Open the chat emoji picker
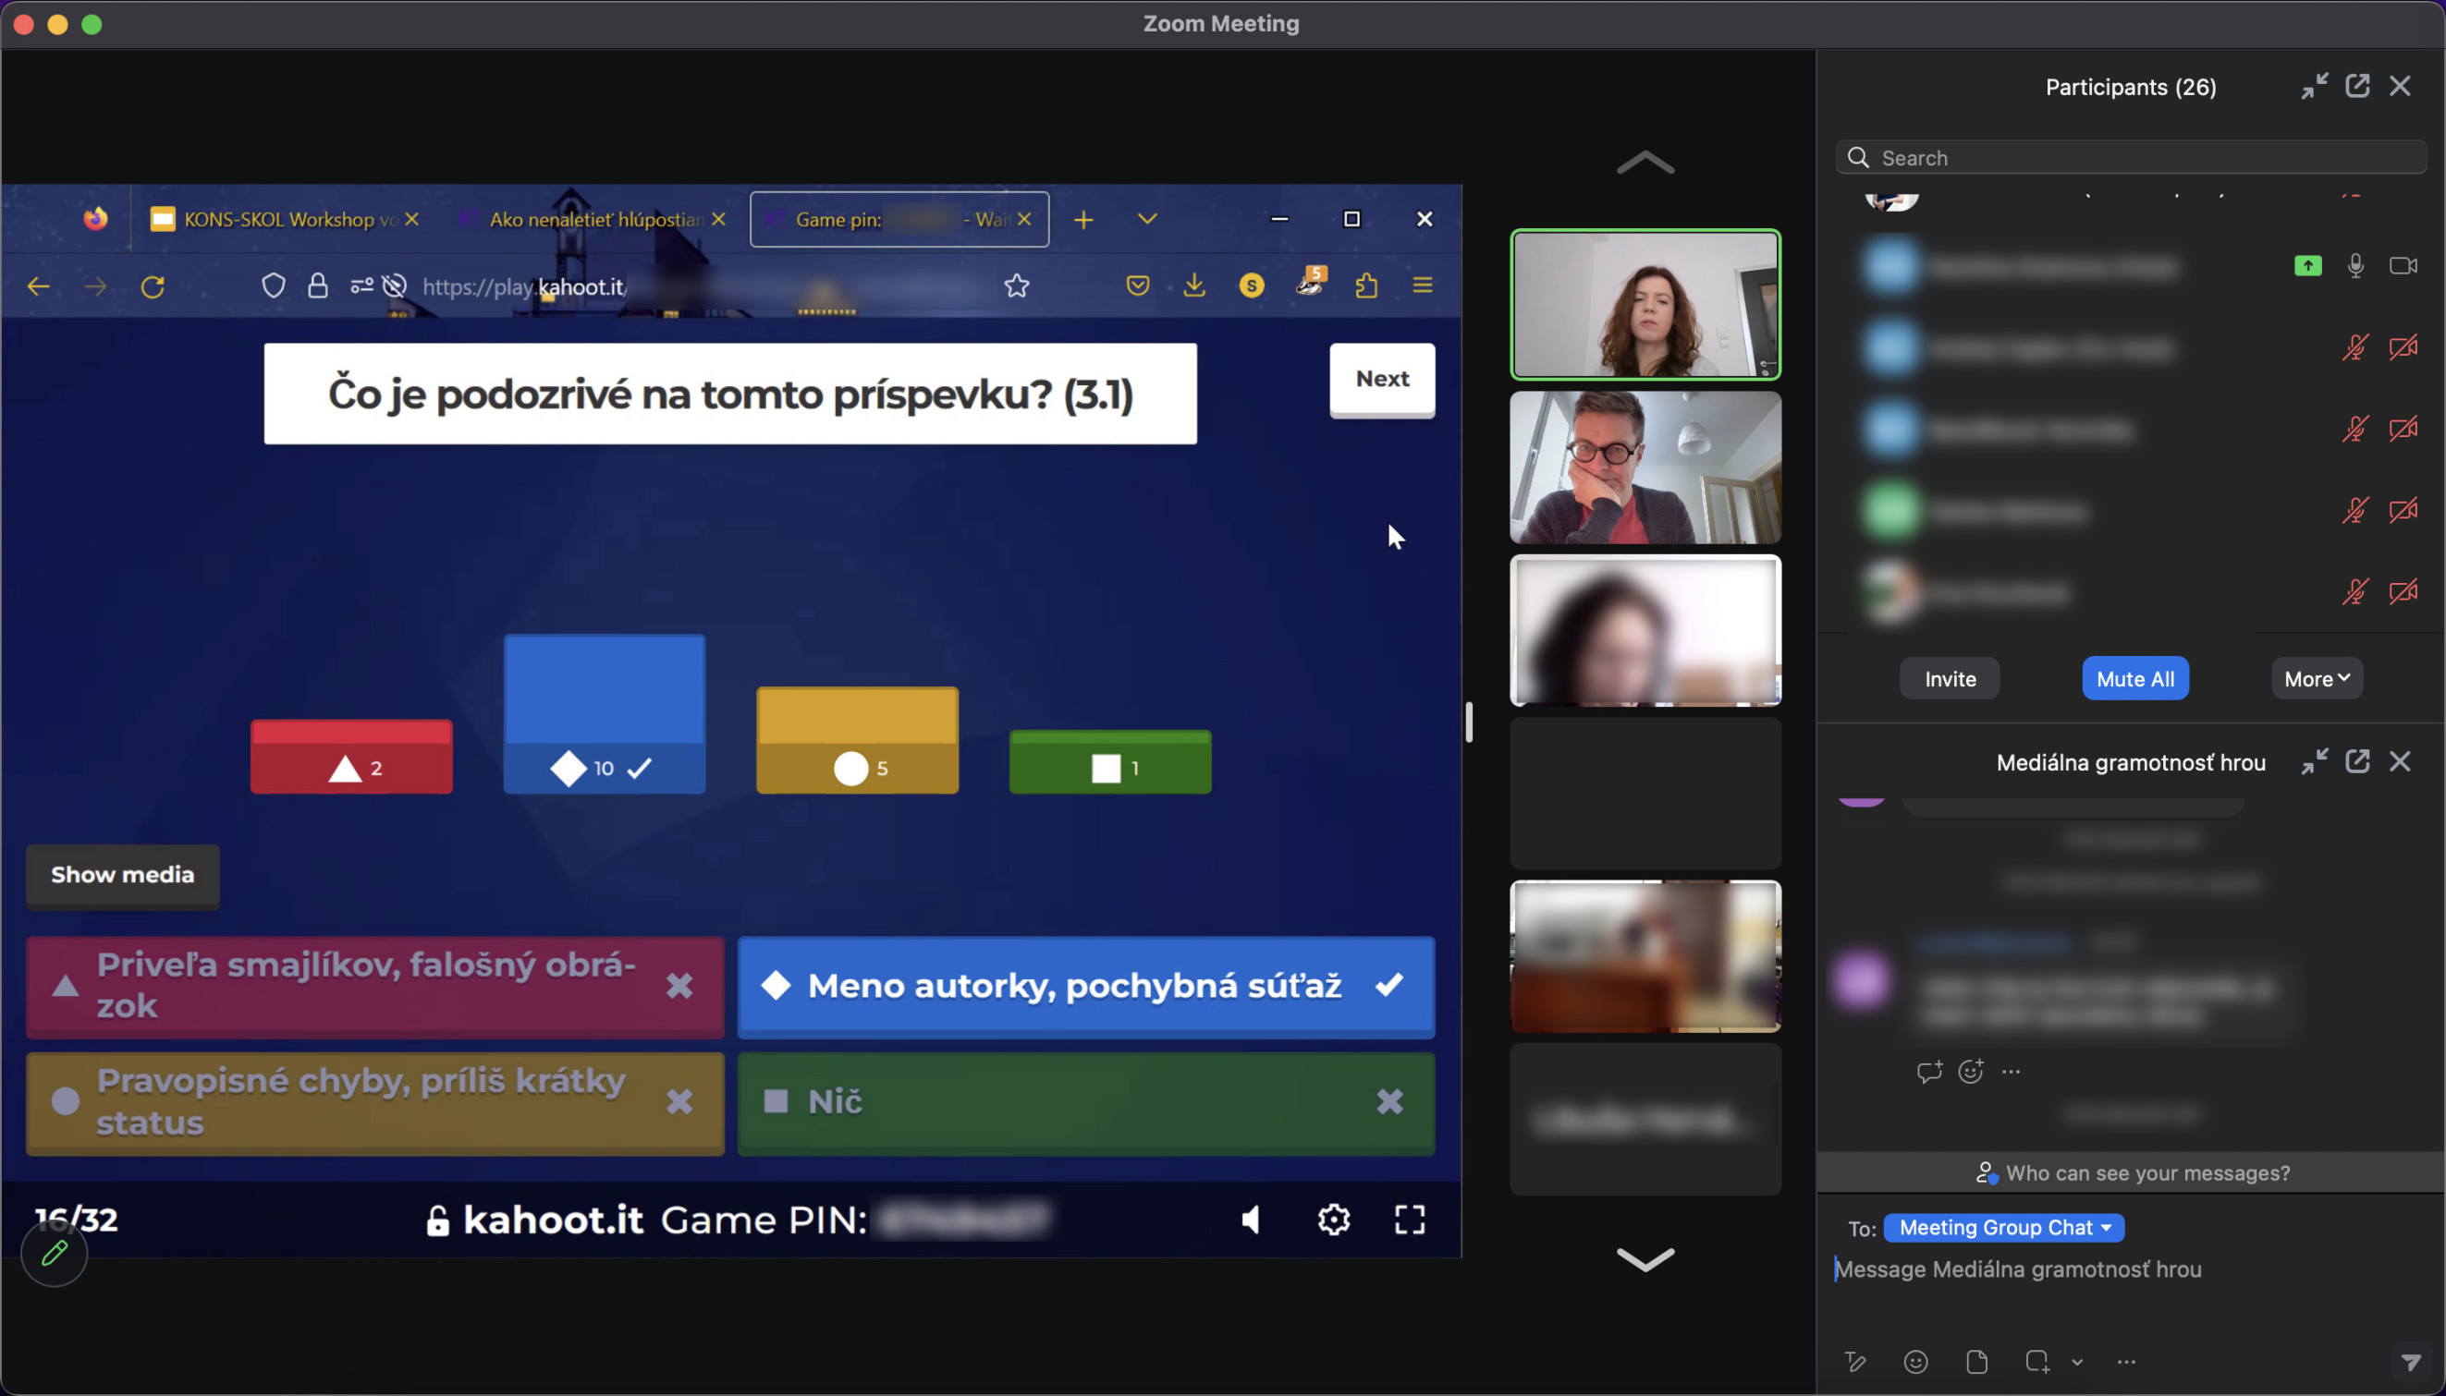The height and width of the screenshot is (1396, 2446). click(x=1915, y=1362)
